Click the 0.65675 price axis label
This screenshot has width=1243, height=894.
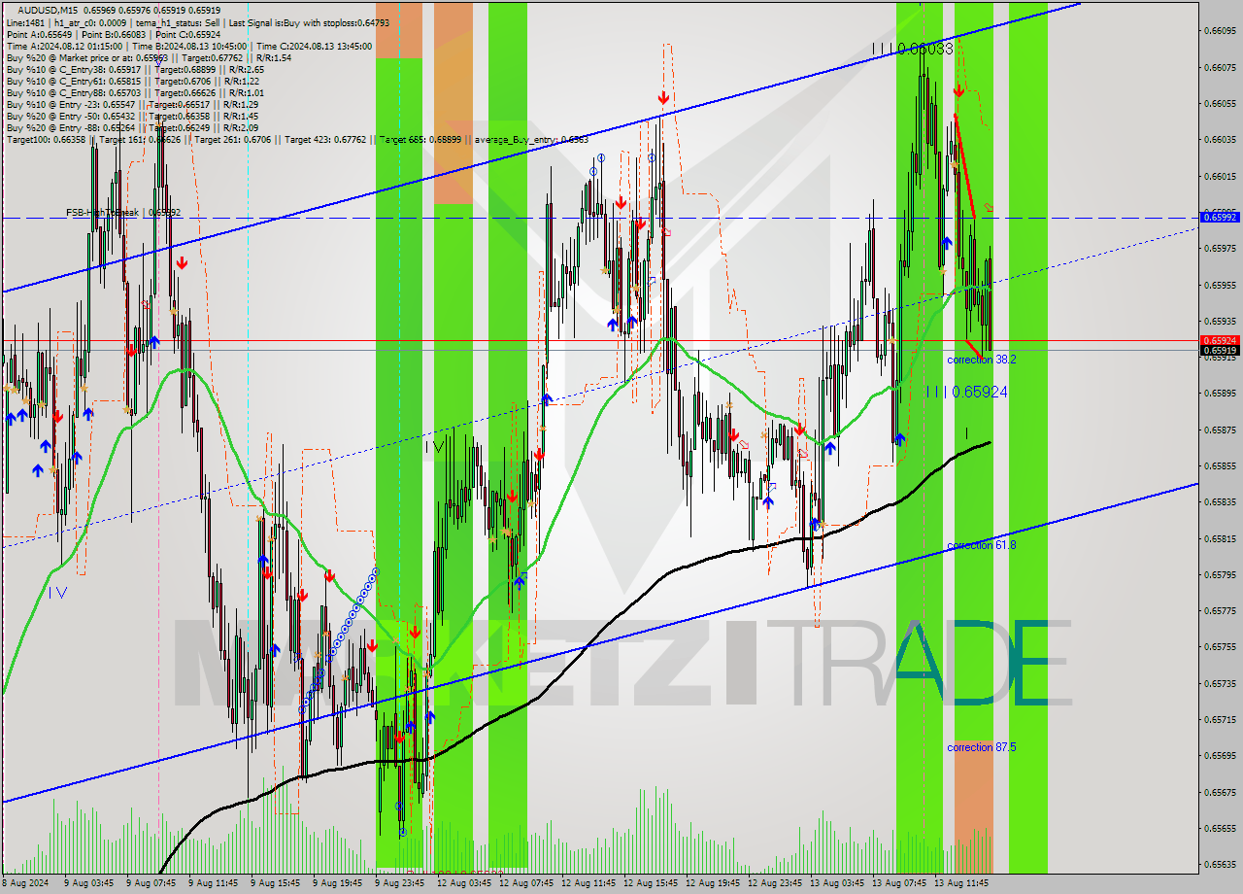(1221, 792)
